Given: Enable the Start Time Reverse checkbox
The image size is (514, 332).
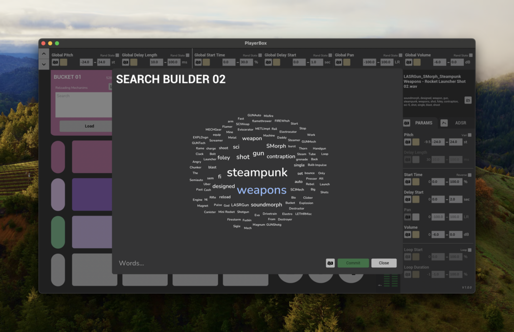Looking at the screenshot, I should tap(470, 175).
